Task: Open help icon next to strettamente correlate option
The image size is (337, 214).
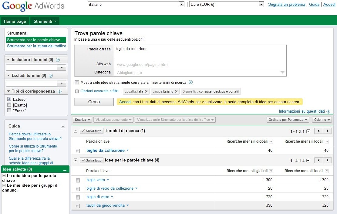Action: click(x=190, y=82)
